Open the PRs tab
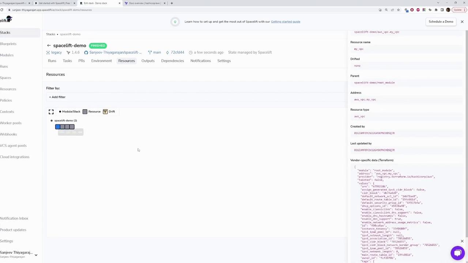 tap(82, 61)
